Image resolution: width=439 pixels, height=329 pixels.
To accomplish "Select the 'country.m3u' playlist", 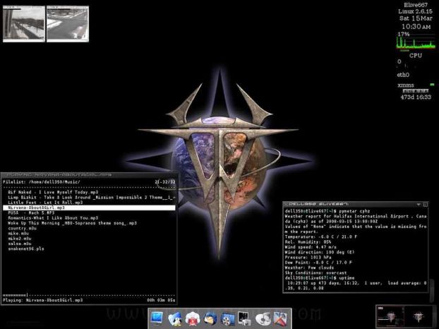I will click(22, 228).
